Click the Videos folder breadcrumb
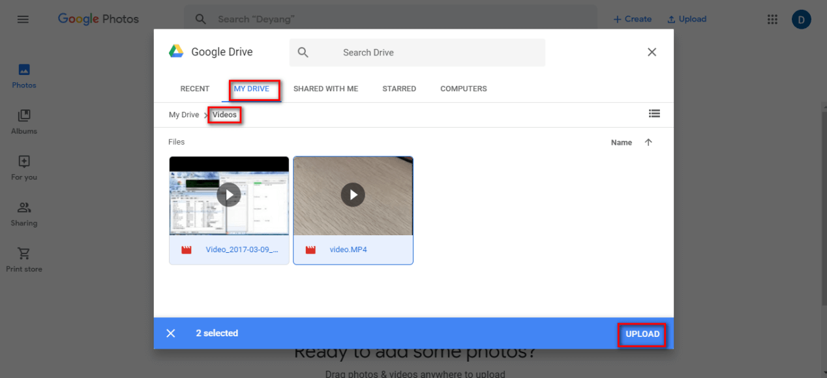 pos(224,115)
